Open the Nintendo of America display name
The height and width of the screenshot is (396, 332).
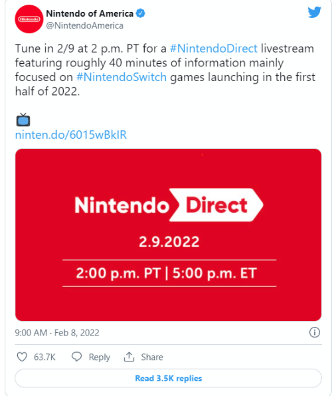coord(90,13)
